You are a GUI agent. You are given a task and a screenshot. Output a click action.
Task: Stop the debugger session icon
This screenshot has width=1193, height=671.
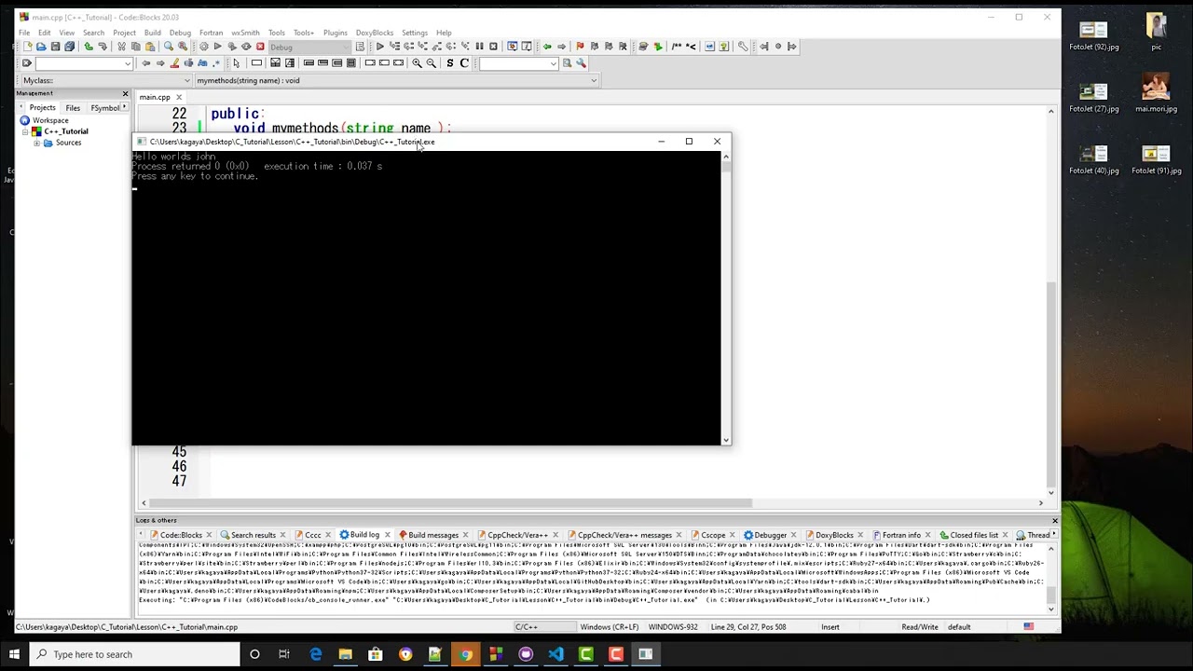(493, 47)
